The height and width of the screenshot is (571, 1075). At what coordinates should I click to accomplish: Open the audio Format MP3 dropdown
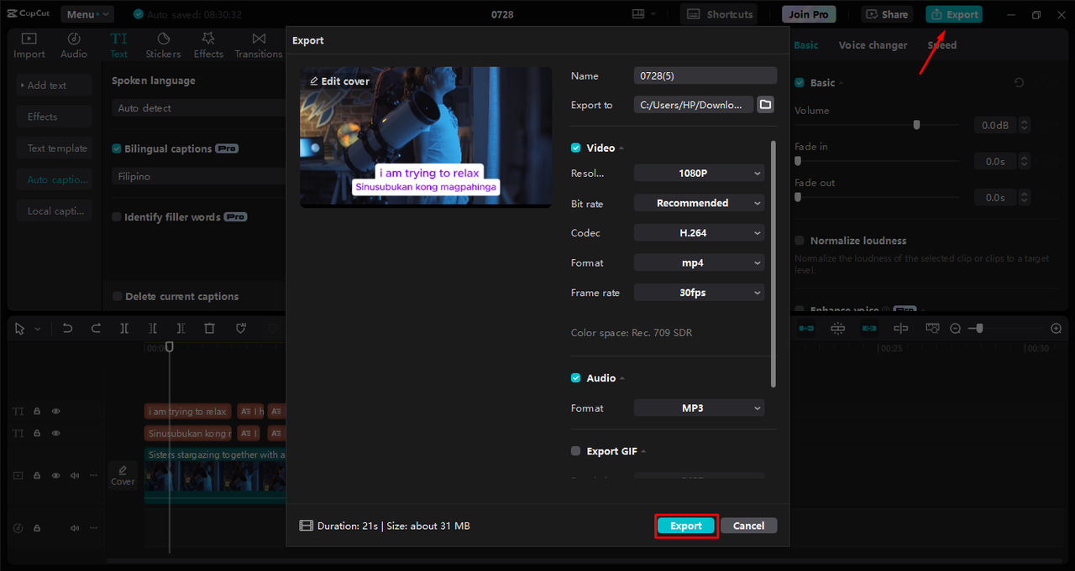699,408
